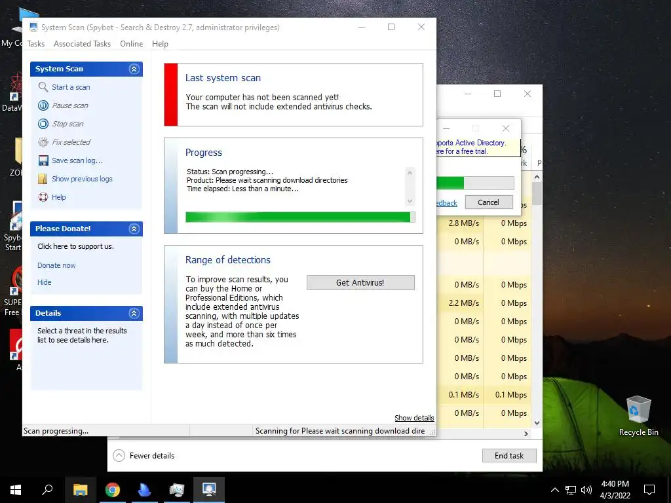Switch to Task Manager taskbar icon

tap(177, 490)
